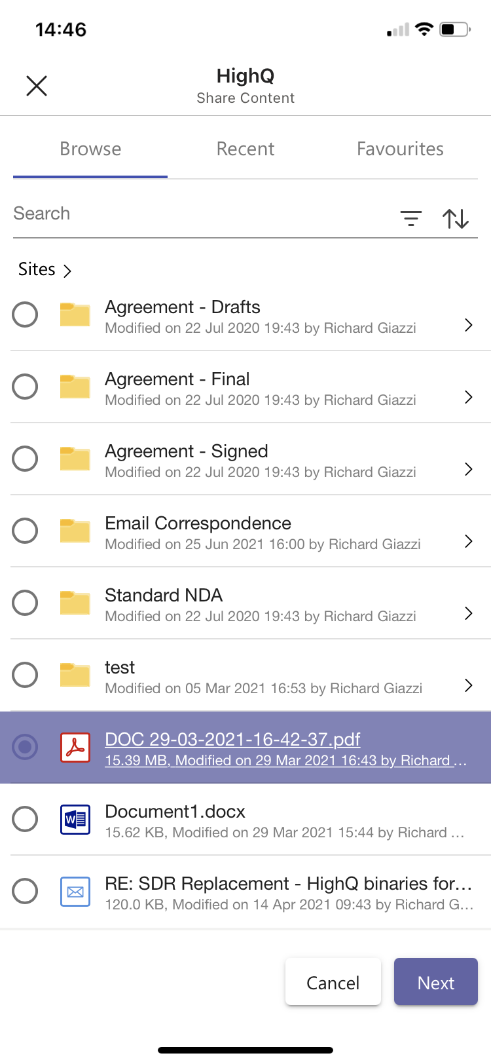The image size is (491, 1064).
Task: Click the Standard NDA folder icon
Action: coord(75,603)
